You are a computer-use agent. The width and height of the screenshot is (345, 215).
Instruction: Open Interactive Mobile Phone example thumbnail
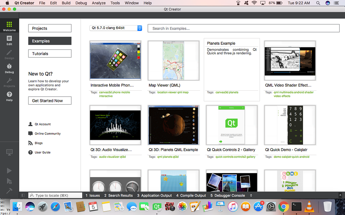click(x=116, y=60)
